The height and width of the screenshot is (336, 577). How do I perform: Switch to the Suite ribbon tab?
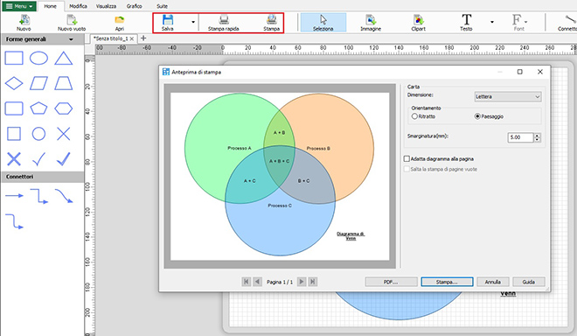[x=162, y=6]
